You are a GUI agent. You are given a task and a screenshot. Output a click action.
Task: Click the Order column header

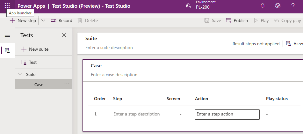click(x=100, y=99)
